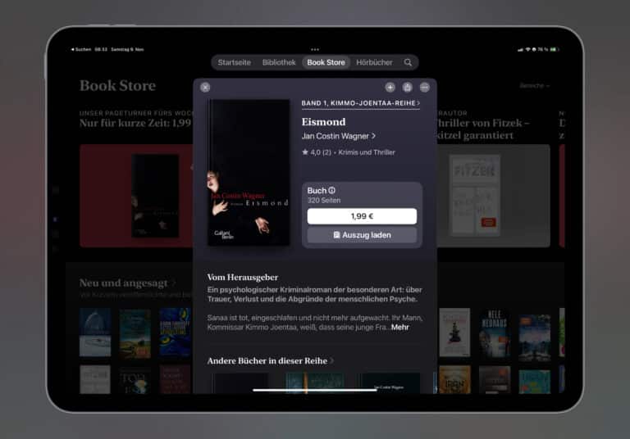The height and width of the screenshot is (439, 630).
Task: Tap the info icon next to Buch
Action: click(332, 190)
